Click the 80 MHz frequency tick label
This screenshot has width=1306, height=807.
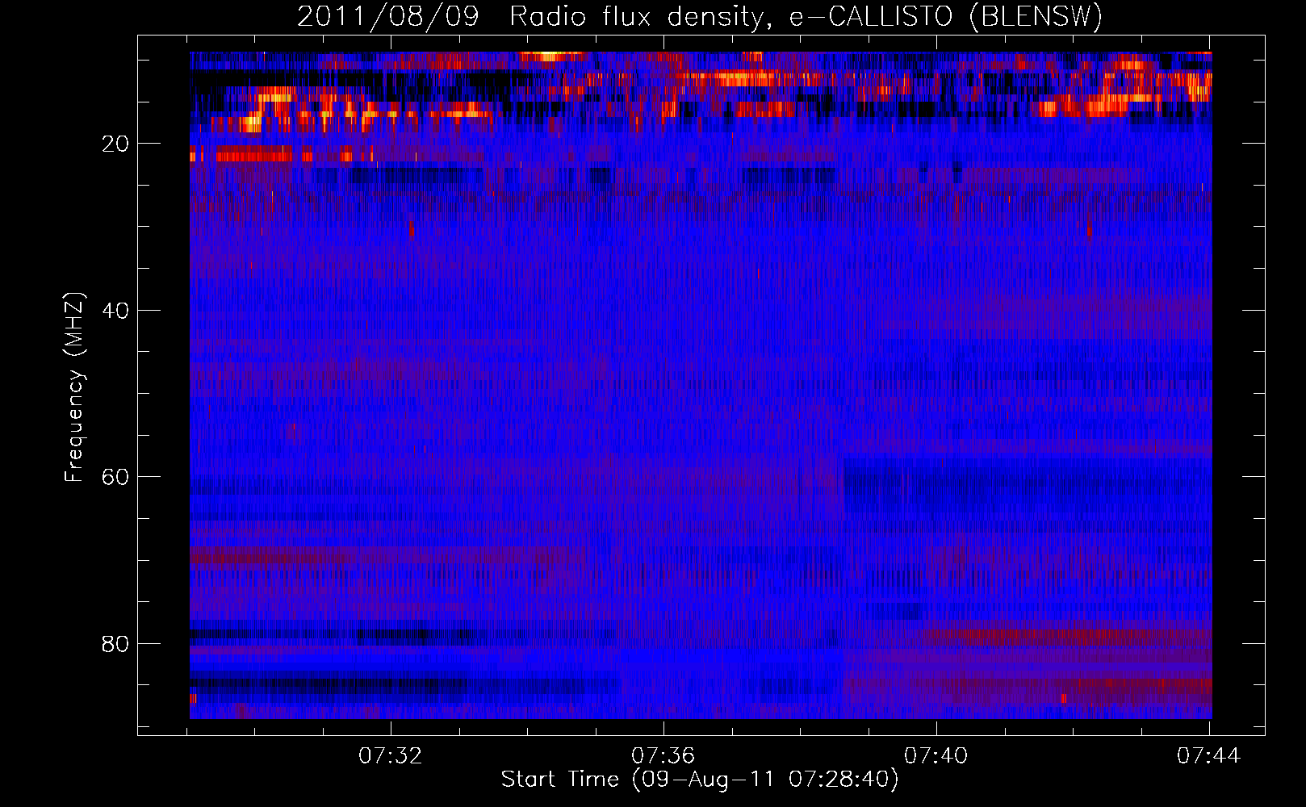click(116, 644)
